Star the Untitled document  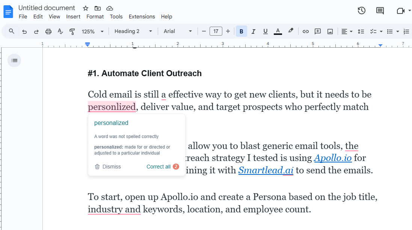86,8
